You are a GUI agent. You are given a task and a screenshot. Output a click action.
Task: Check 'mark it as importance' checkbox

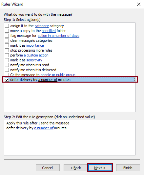click(x=7, y=45)
